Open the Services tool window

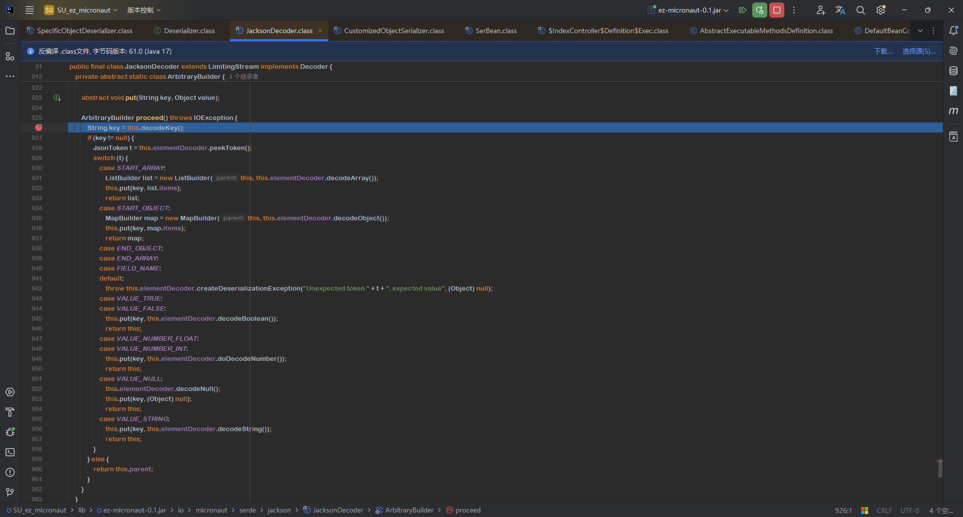tap(10, 392)
